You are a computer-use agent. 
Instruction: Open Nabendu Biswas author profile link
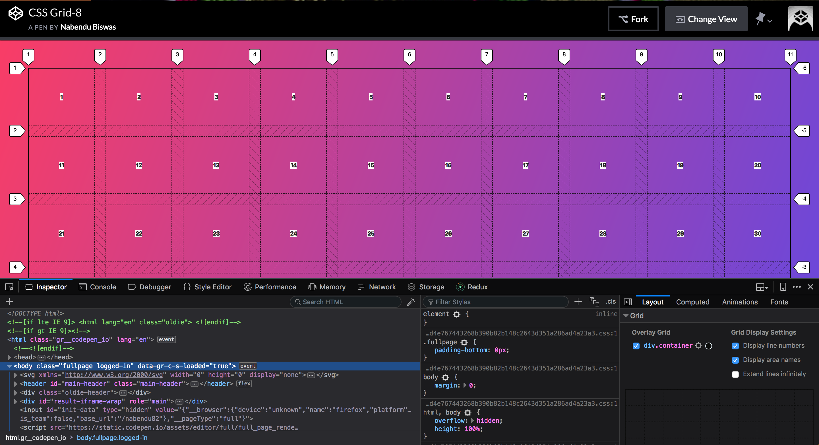pos(88,27)
